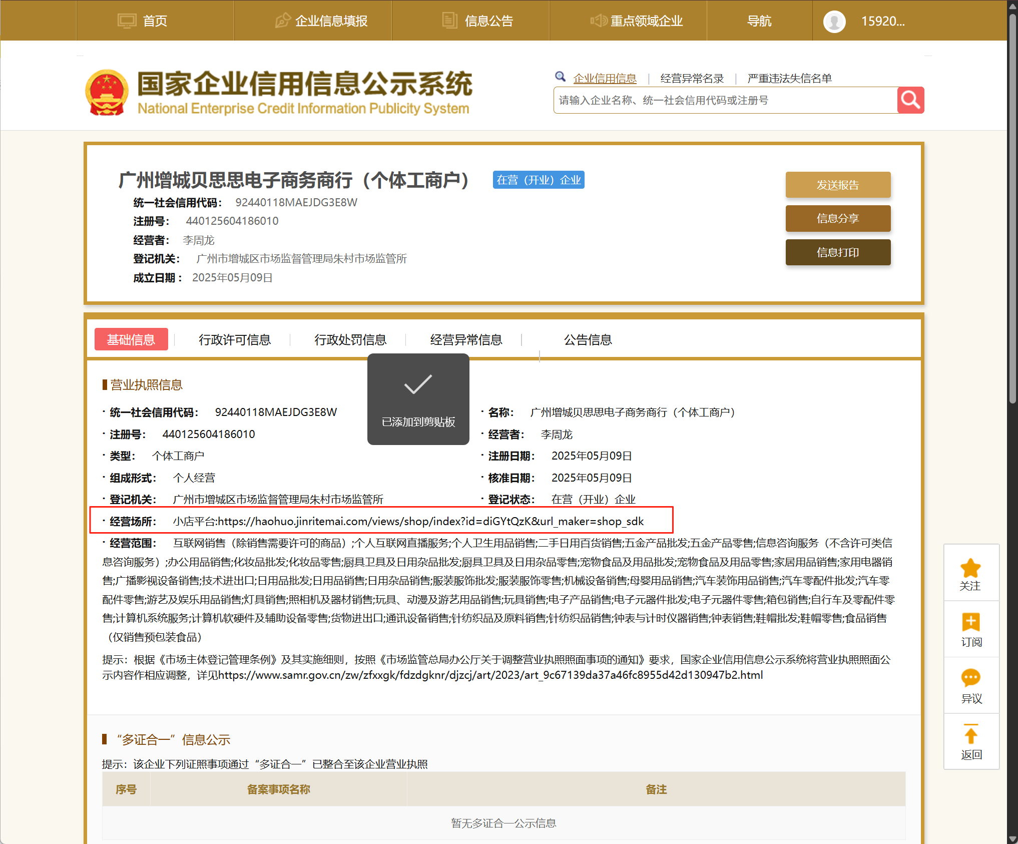Click the 发送报告 button

(837, 185)
